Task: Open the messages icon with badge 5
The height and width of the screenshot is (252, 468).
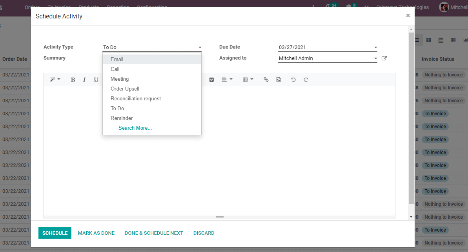Action: (x=351, y=6)
